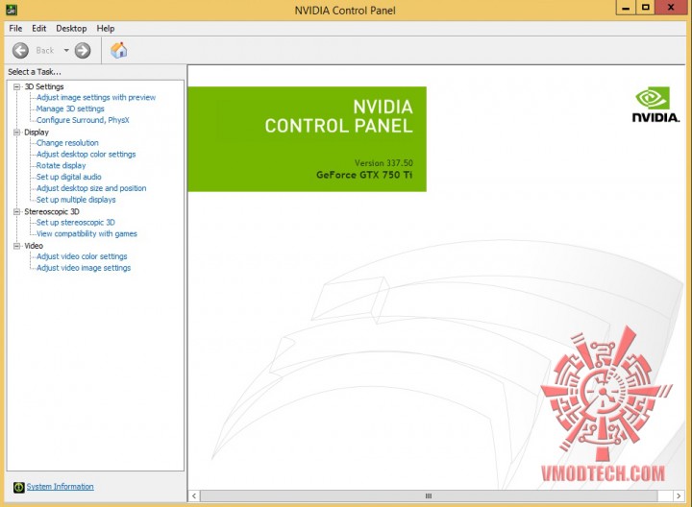Select Adjust desktop size and position
The width and height of the screenshot is (692, 507).
(91, 188)
